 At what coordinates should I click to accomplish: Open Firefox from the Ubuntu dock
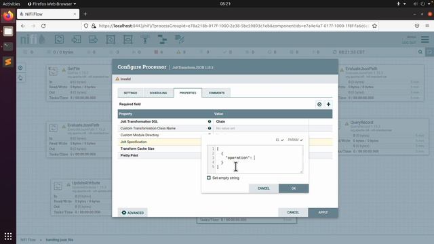click(8, 16)
